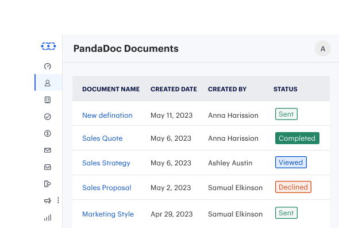Open the Sales Strategy document link

click(106, 163)
